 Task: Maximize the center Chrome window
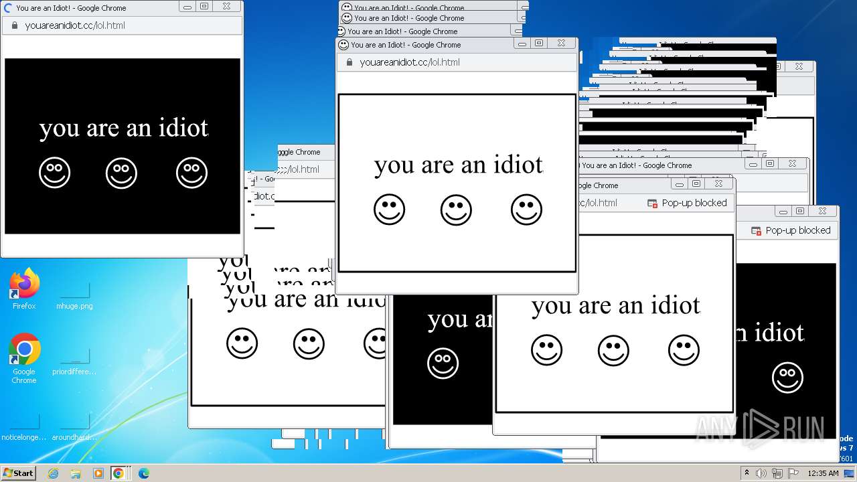tap(539, 43)
